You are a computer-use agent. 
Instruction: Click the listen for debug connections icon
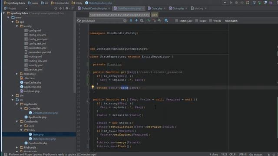[248, 3]
